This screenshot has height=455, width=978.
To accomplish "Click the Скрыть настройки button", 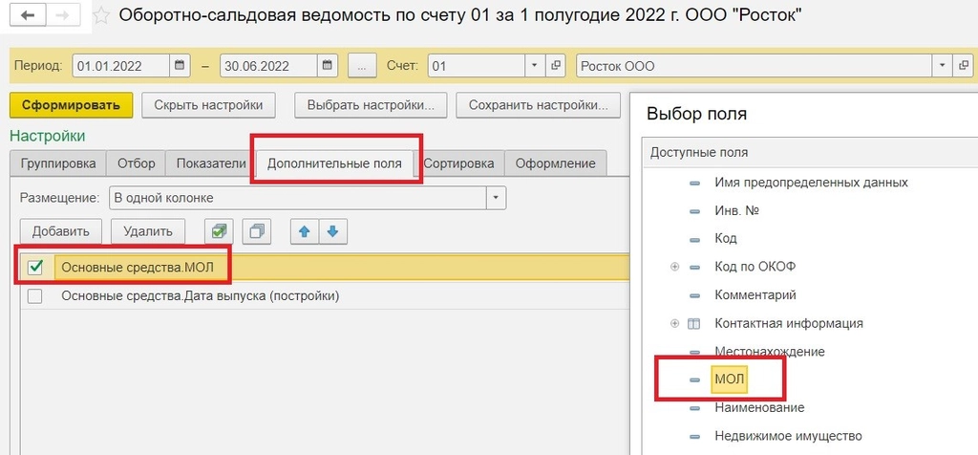I will click(x=208, y=105).
